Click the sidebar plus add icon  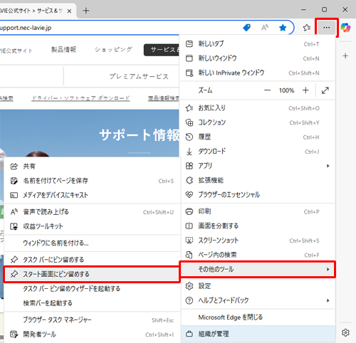pos(345,56)
